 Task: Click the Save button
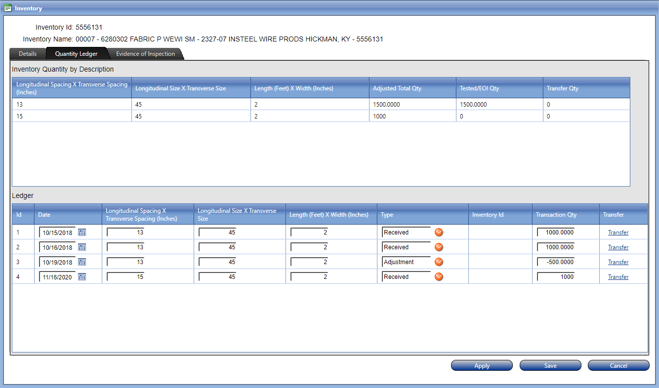550,366
